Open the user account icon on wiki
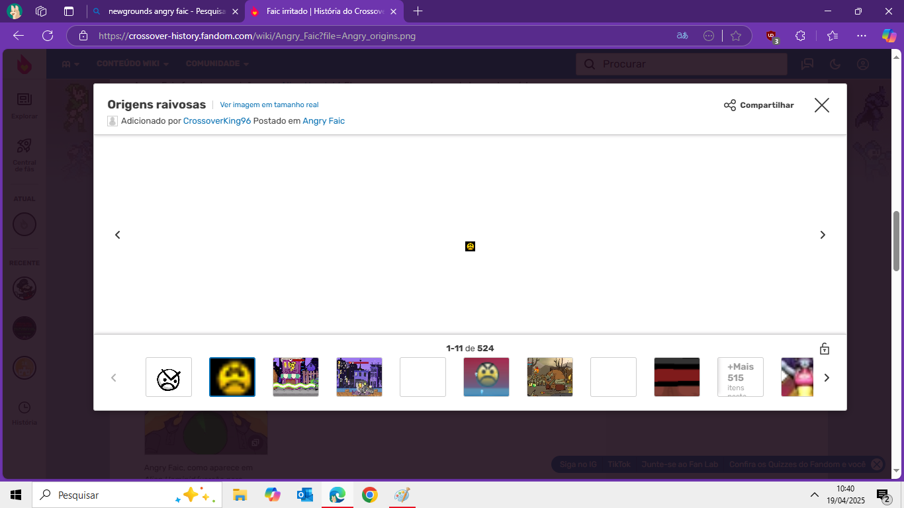904x508 pixels. point(862,64)
